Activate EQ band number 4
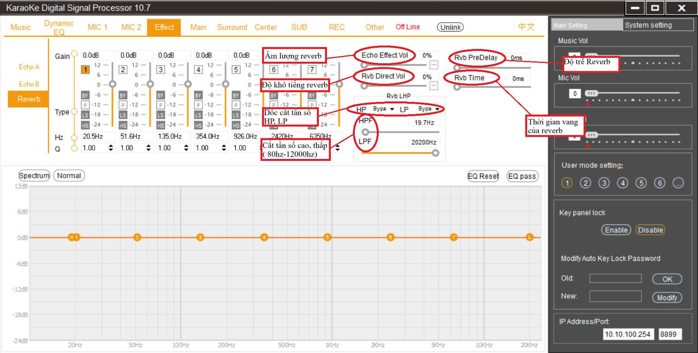Screen dimensions: 698x353 198,69
